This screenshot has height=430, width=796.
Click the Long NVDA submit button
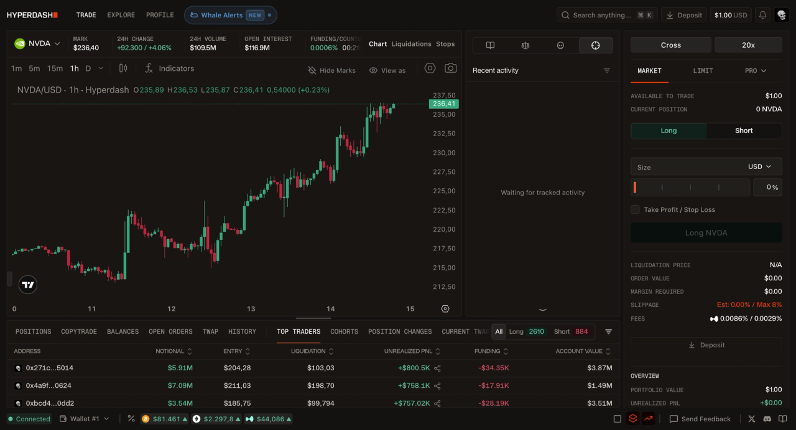(706, 233)
